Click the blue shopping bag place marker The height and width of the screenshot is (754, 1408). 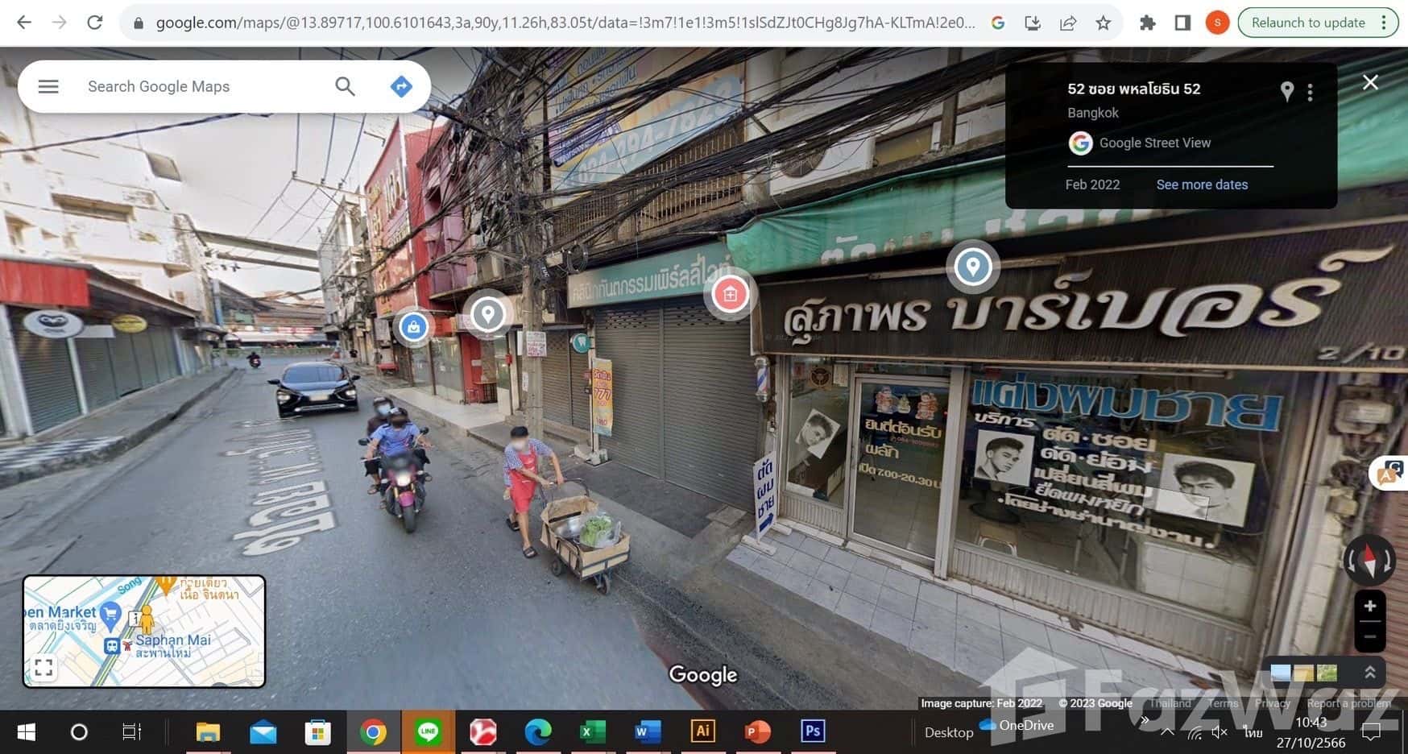click(x=413, y=327)
